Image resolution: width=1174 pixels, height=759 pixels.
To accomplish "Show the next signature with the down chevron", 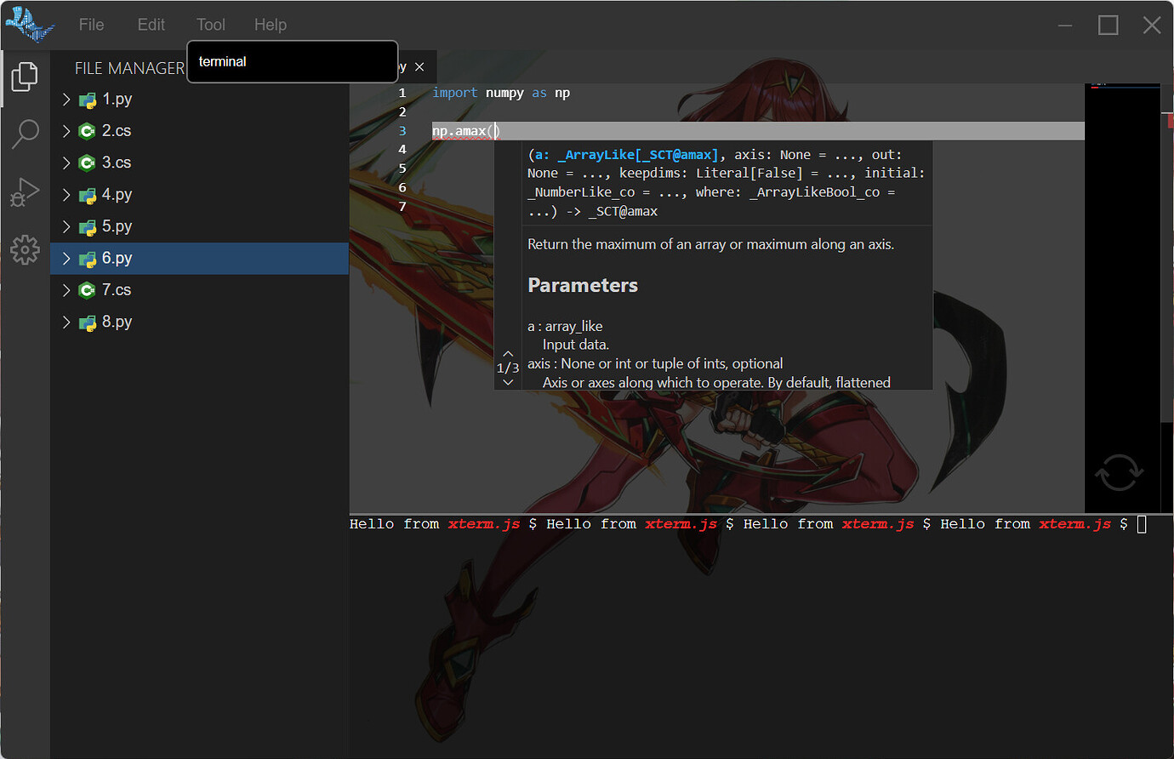I will coord(508,381).
